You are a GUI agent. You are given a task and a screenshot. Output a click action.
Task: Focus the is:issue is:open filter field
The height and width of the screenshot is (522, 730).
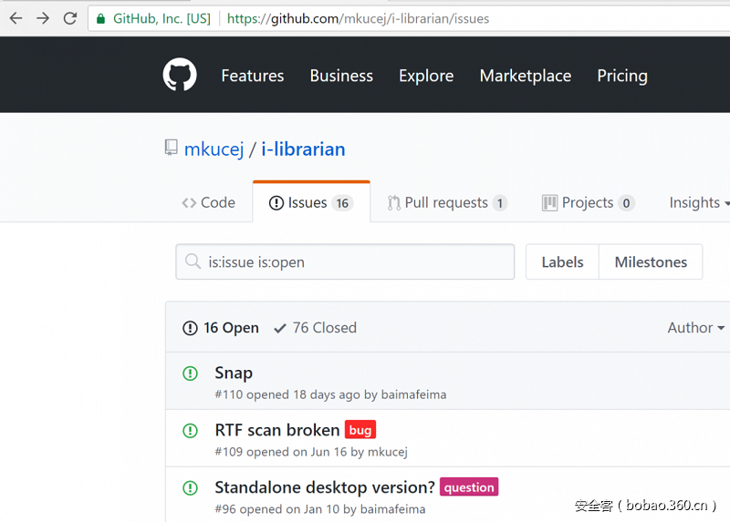click(x=345, y=261)
